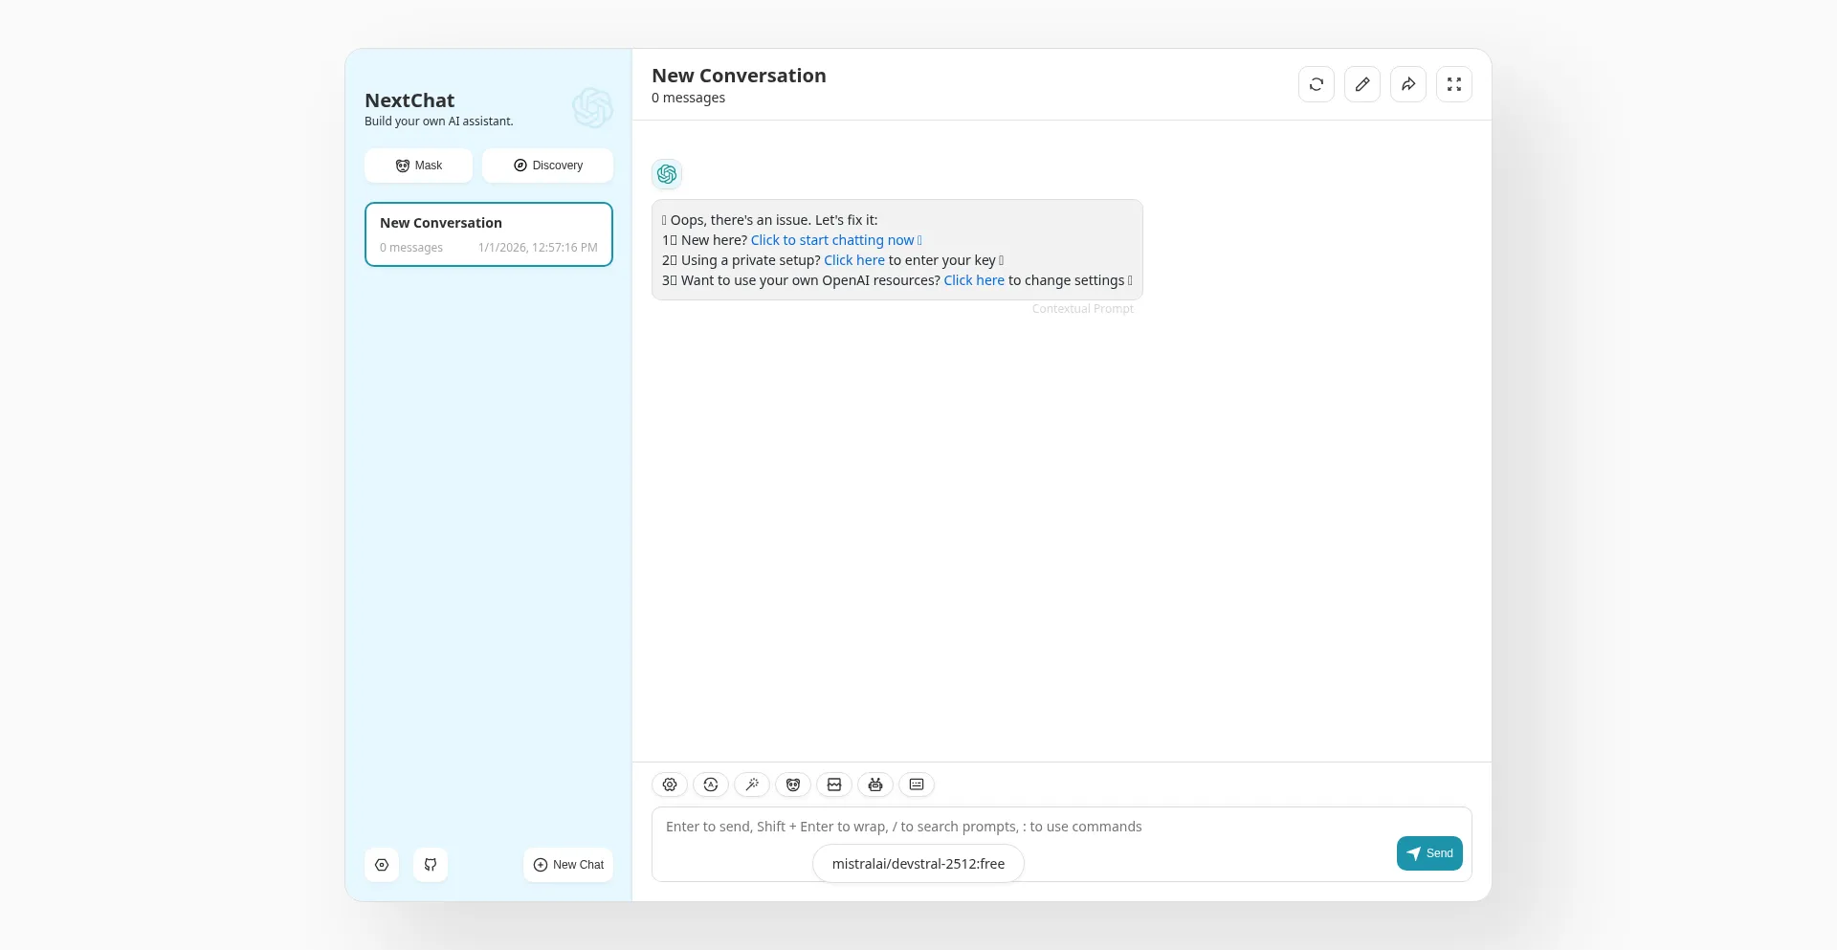Click the mask face icon above input

click(x=793, y=784)
